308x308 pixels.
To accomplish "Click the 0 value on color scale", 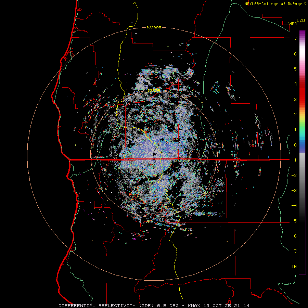I will click(295, 145).
